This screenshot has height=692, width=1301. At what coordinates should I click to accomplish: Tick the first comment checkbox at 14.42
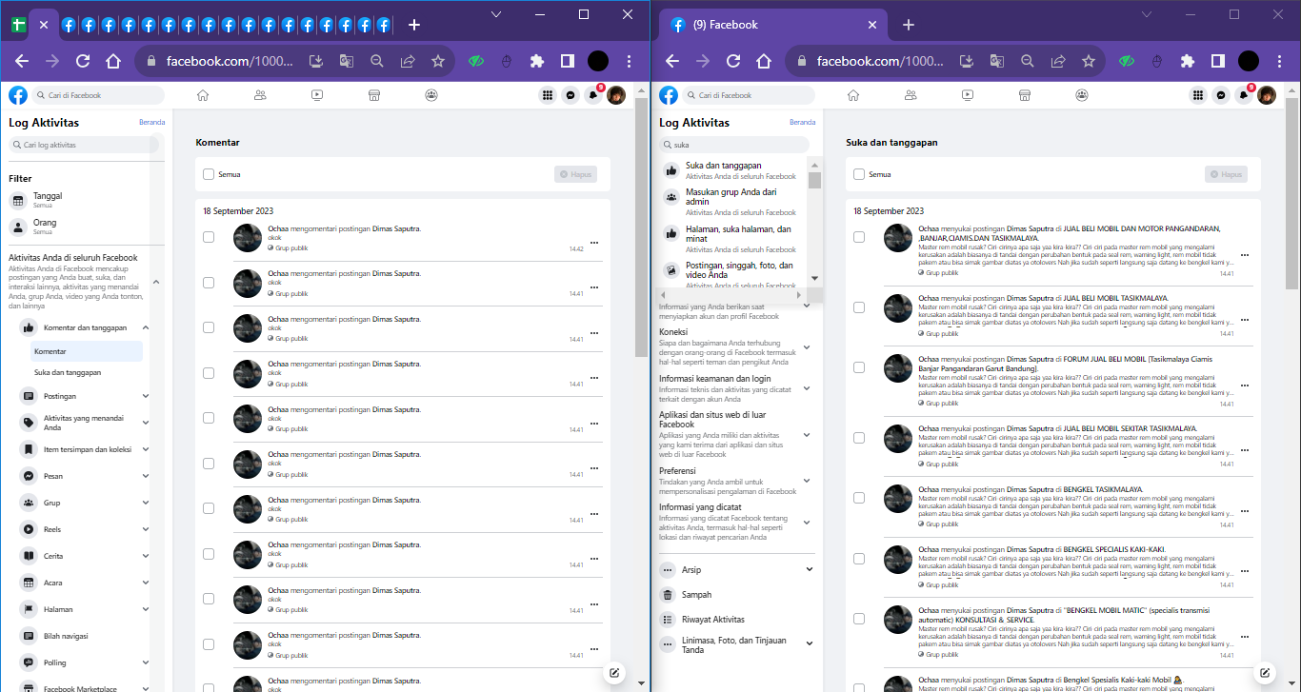(x=209, y=237)
